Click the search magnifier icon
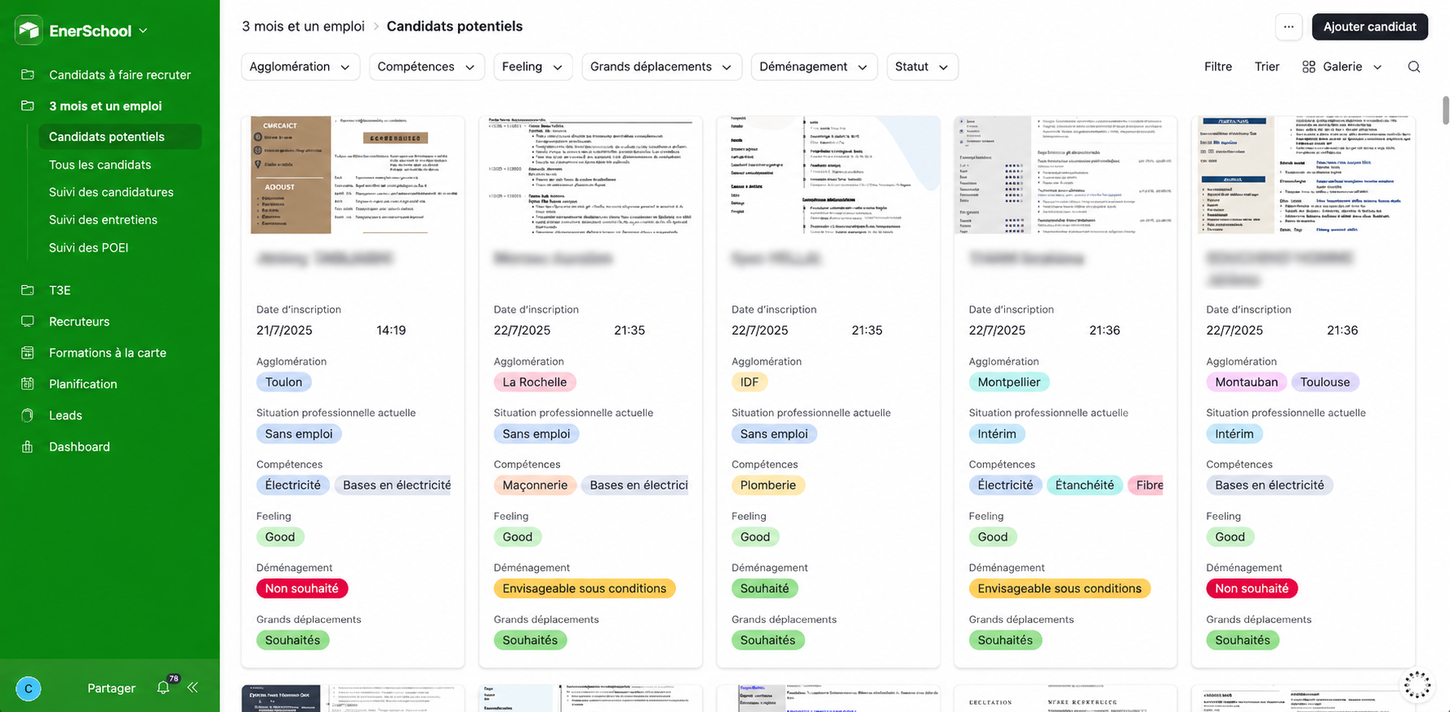Viewport: 1450px width, 712px height. click(1414, 66)
